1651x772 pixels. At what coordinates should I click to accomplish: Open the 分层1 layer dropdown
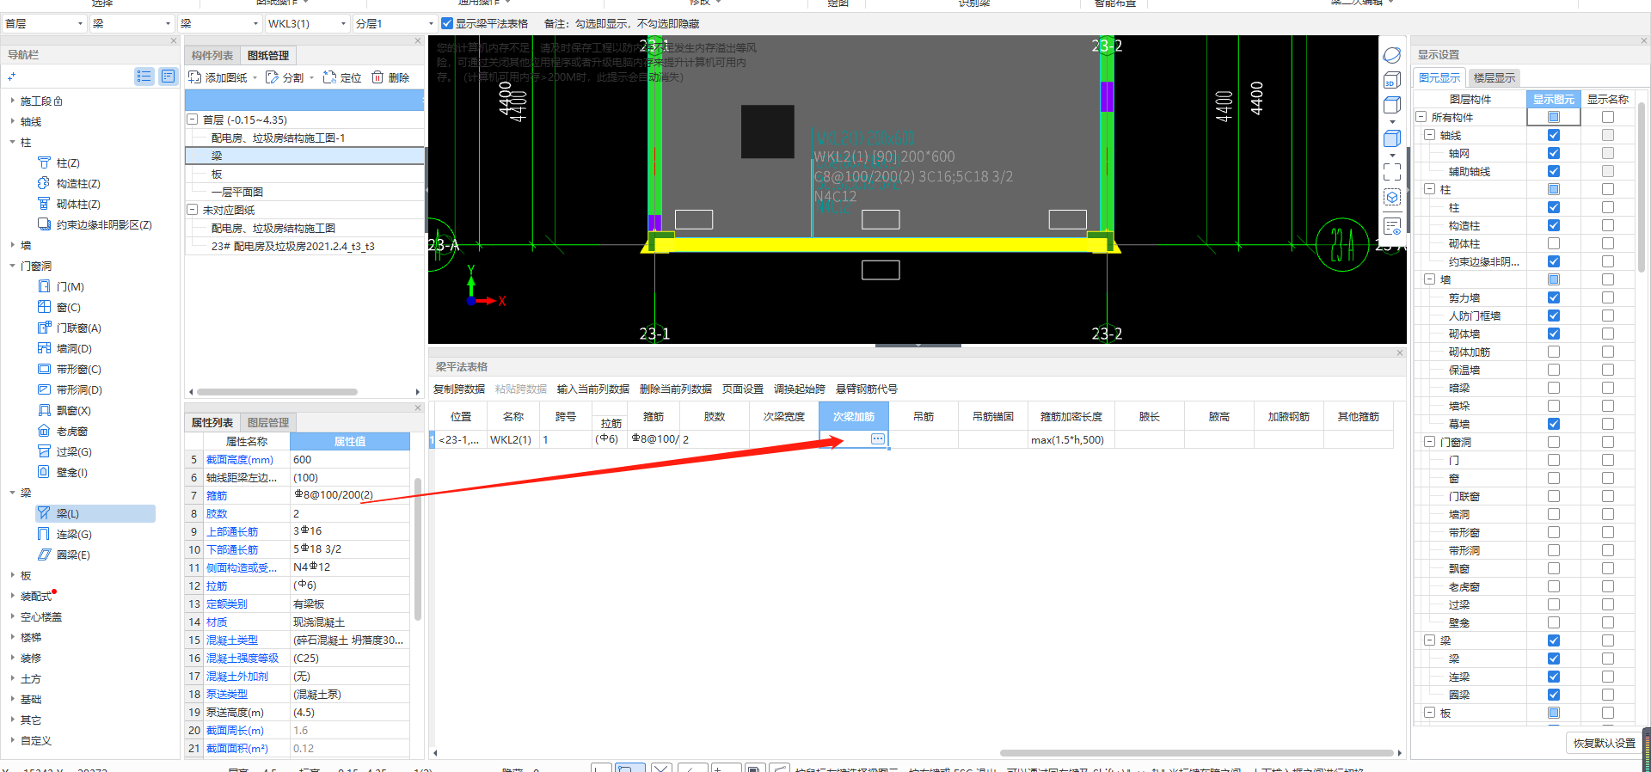(395, 23)
